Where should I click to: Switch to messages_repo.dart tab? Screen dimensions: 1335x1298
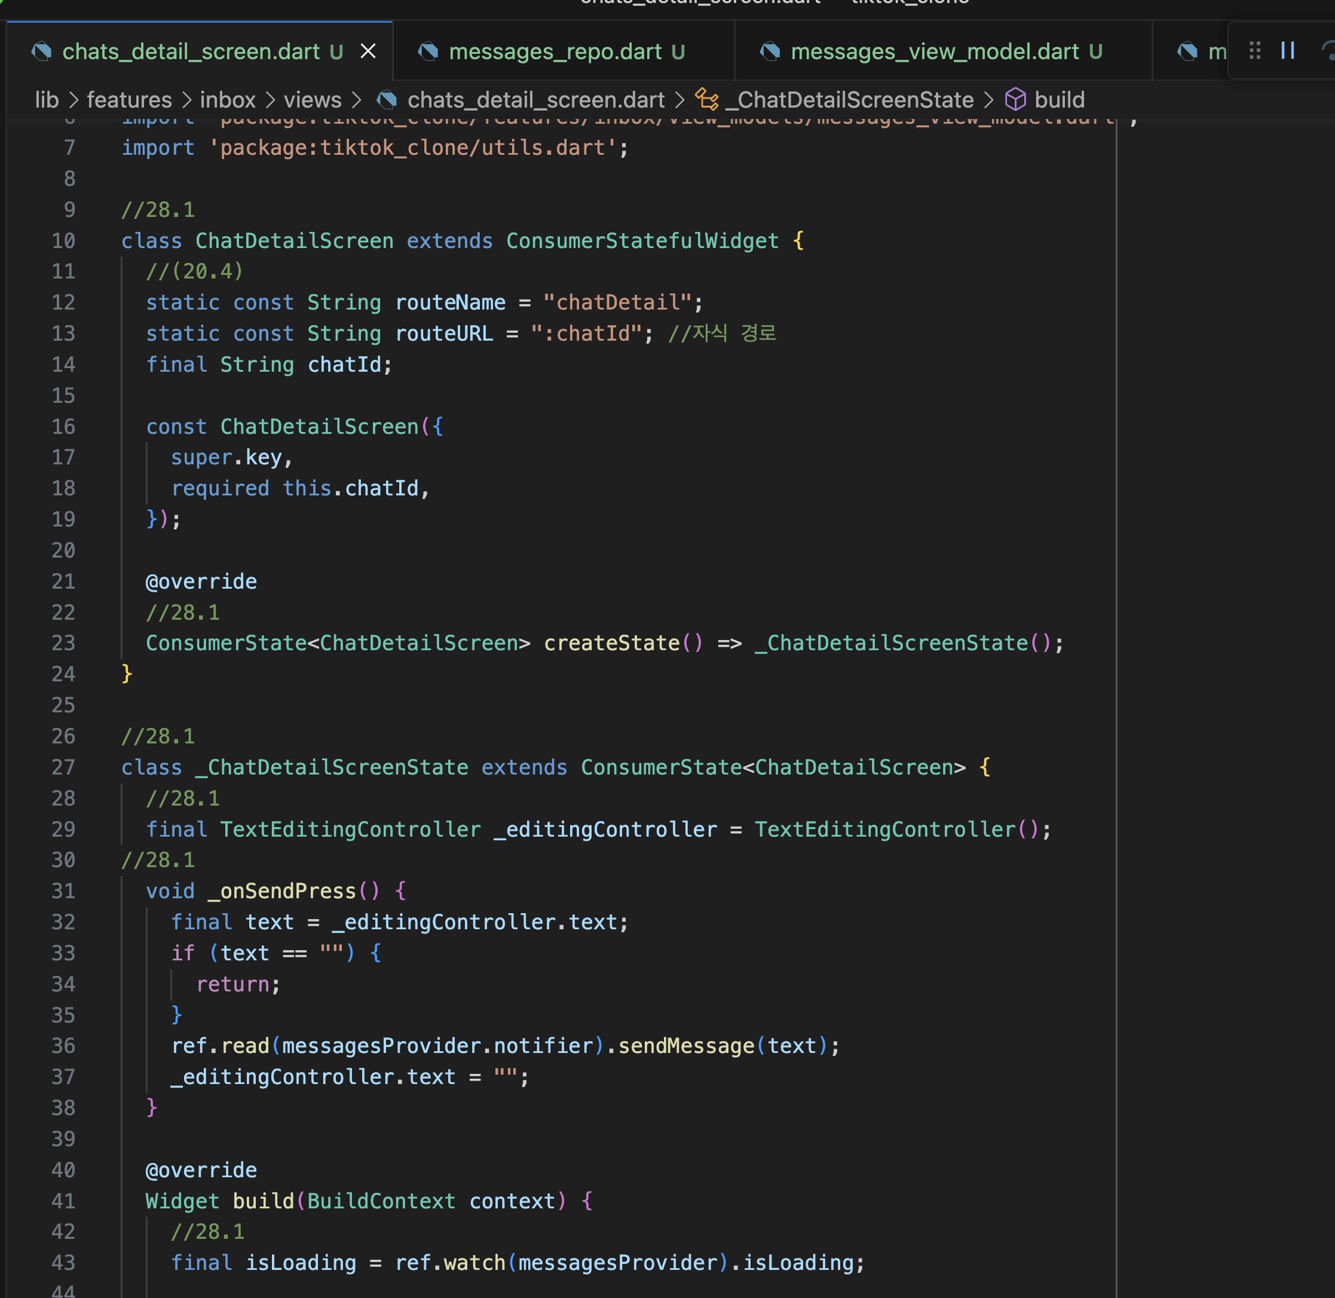coord(555,52)
